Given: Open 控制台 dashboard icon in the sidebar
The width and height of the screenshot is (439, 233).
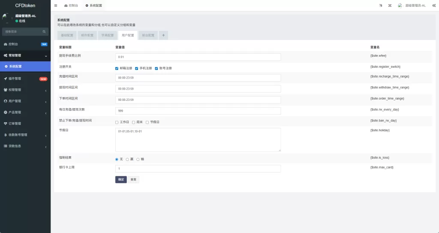Looking at the screenshot, I should 6,44.
